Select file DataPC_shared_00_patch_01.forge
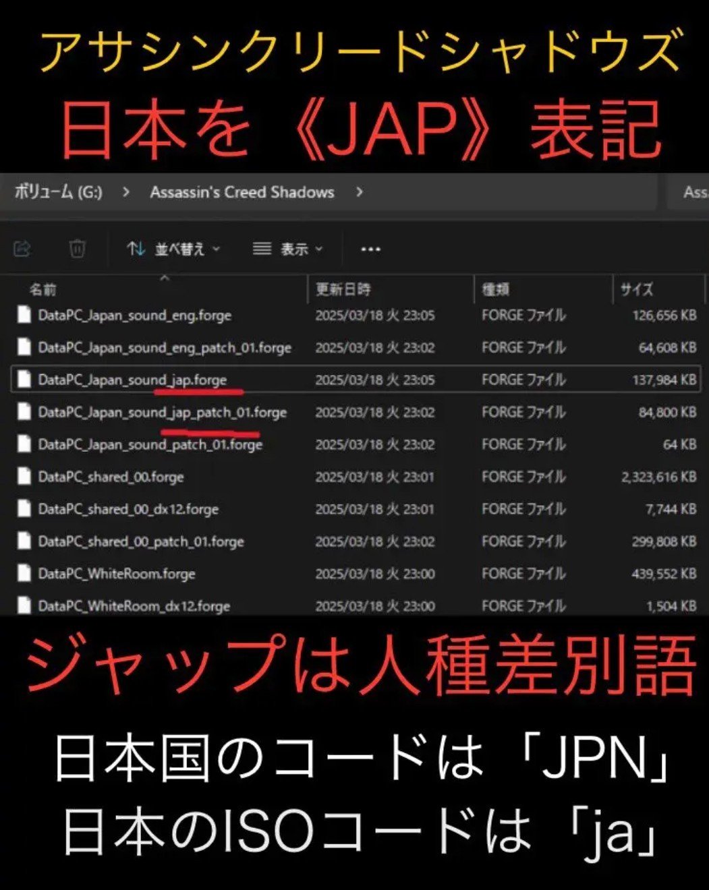Screen dimensions: 709x890 141,541
